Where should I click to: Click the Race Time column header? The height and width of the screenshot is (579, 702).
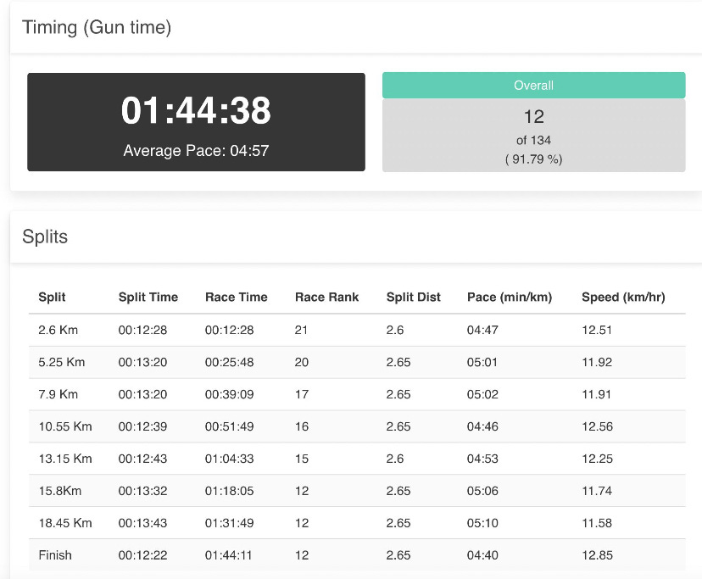click(x=237, y=298)
